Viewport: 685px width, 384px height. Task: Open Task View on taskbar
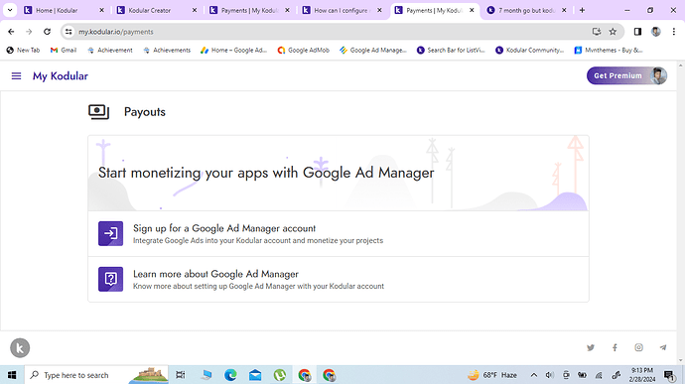[x=181, y=375]
